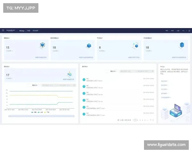The height and width of the screenshot is (153, 192).
Task: Switch to the 桌面 desktop tab
Action: (29, 31)
